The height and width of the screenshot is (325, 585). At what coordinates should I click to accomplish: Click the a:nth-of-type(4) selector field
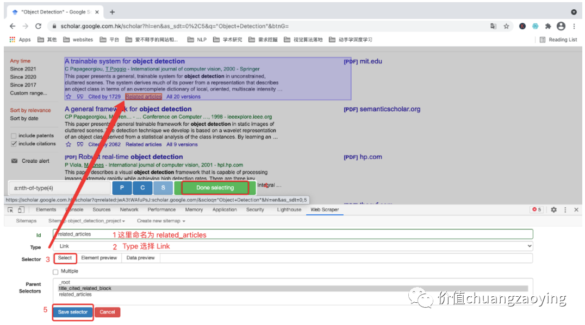coord(60,188)
